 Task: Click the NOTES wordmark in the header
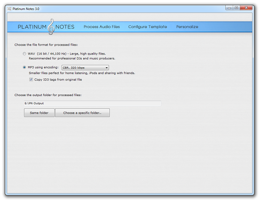(65, 27)
